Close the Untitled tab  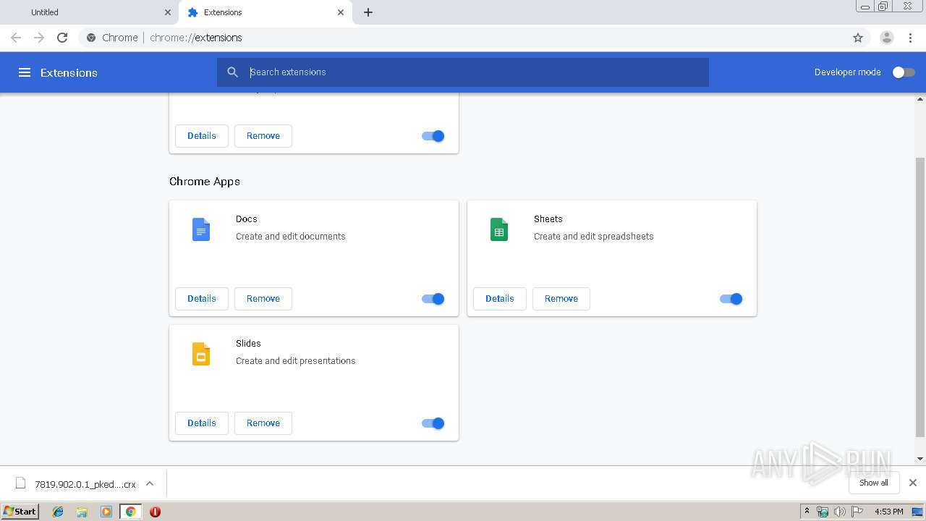167,12
